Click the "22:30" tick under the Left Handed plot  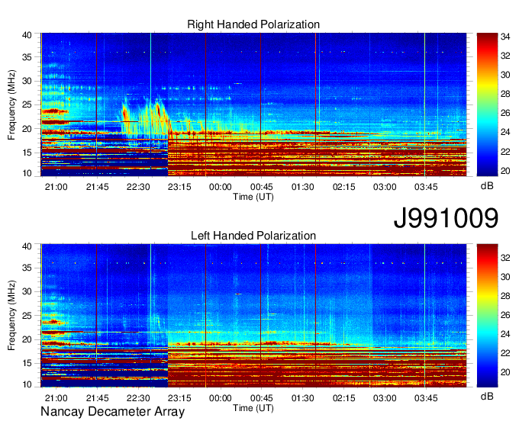pyautogui.click(x=138, y=398)
